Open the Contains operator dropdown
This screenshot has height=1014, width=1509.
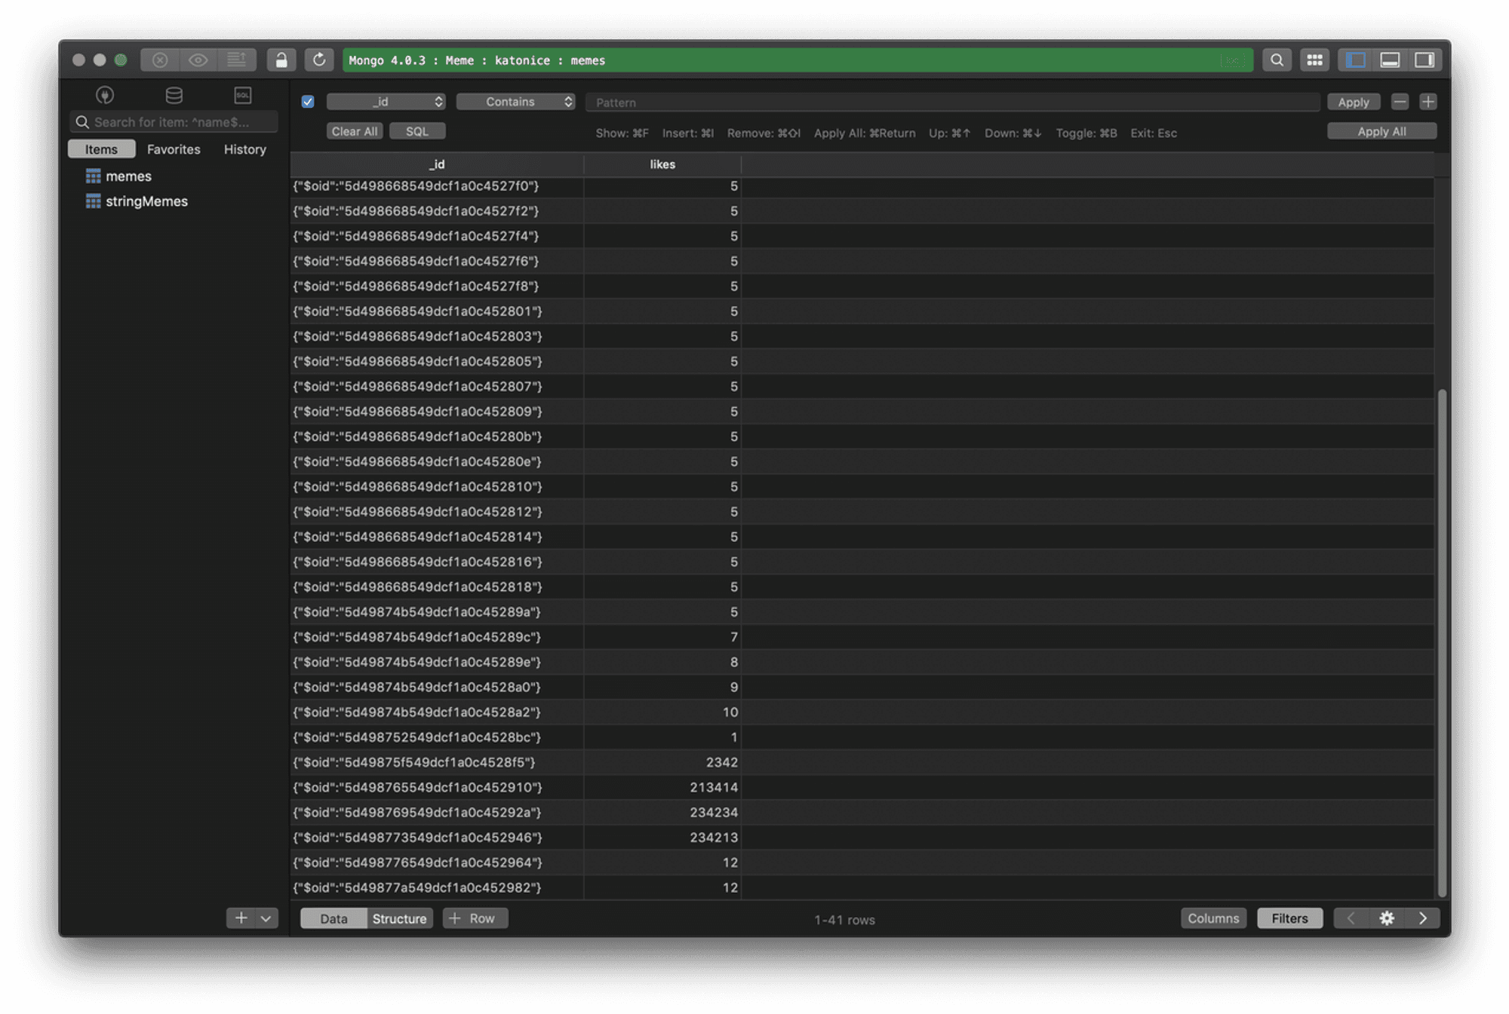(x=516, y=102)
